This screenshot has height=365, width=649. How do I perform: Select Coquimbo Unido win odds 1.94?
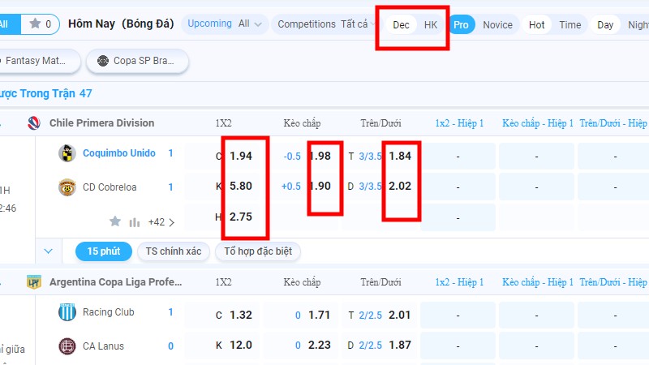239,155
